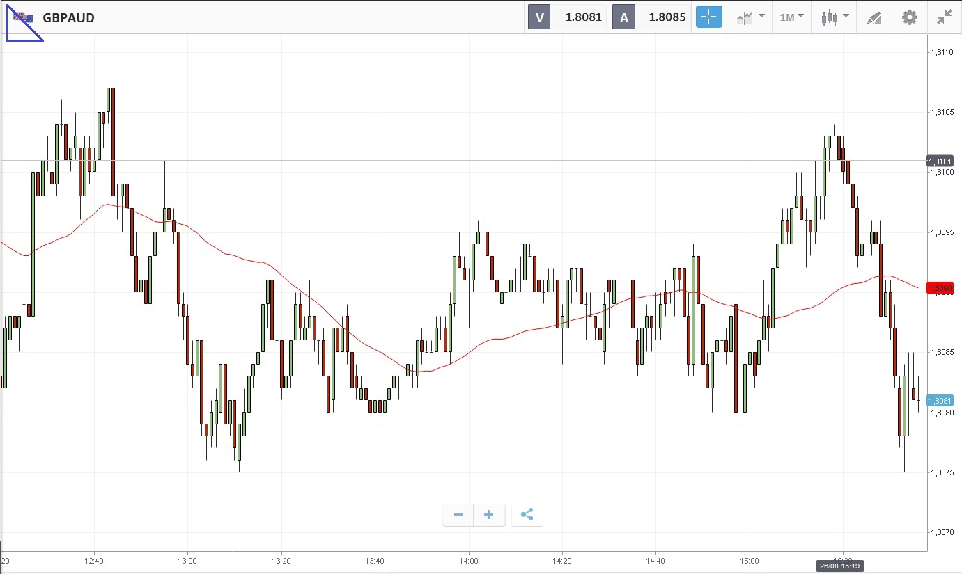
Task: Click the 26/08 15:19 crosshair time label
Action: (839, 566)
